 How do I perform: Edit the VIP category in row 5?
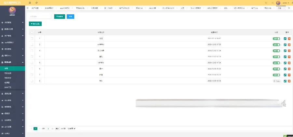click(285, 63)
